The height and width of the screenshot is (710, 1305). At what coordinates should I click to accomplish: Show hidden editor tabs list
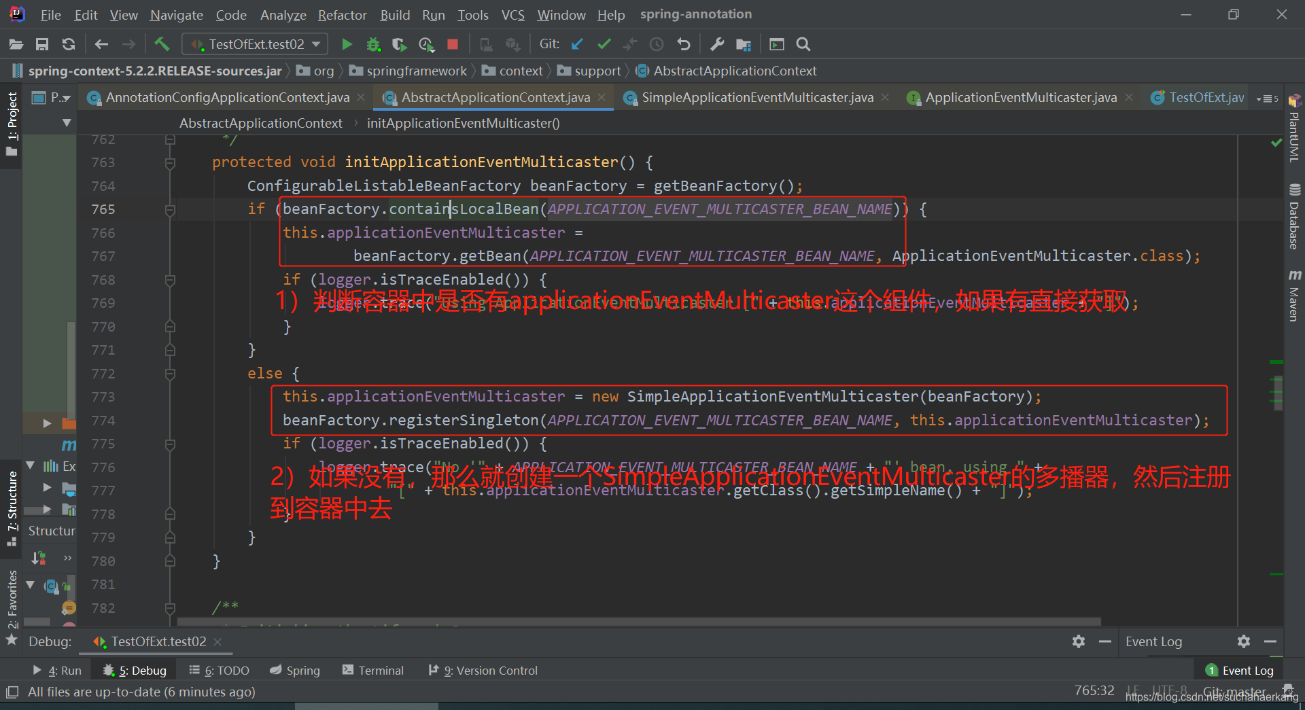click(x=1267, y=99)
